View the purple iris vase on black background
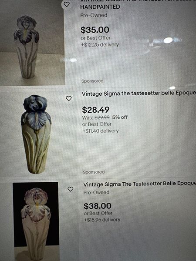The image size is (196, 261). tap(36, 221)
